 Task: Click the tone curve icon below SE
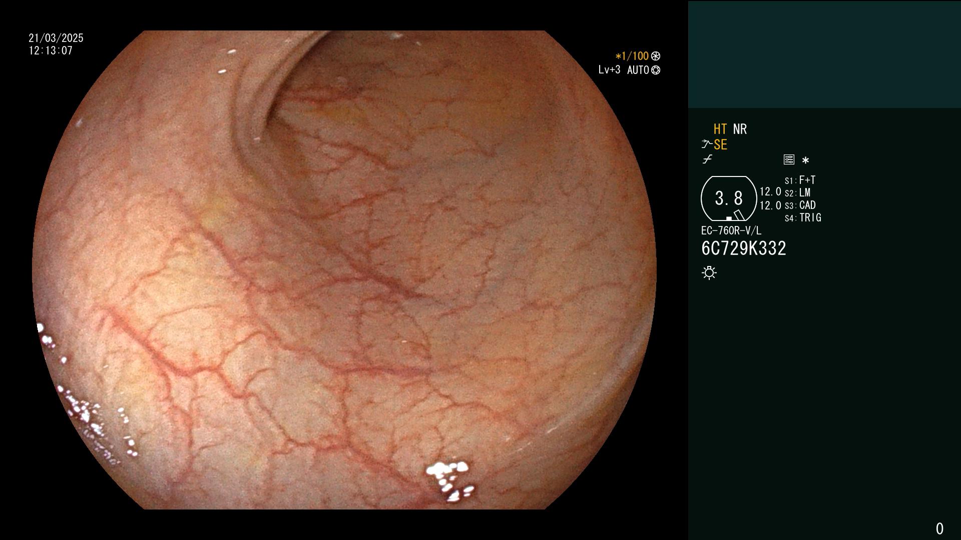coord(707,159)
